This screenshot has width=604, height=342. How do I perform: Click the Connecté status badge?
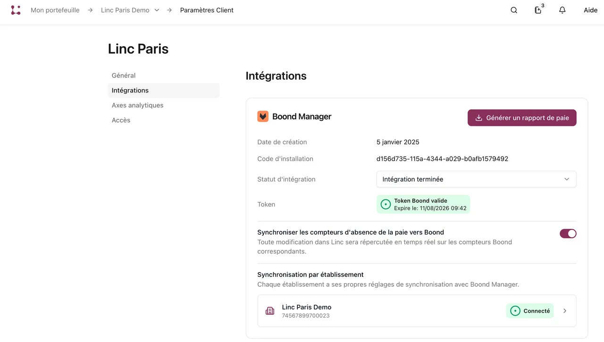pyautogui.click(x=530, y=311)
